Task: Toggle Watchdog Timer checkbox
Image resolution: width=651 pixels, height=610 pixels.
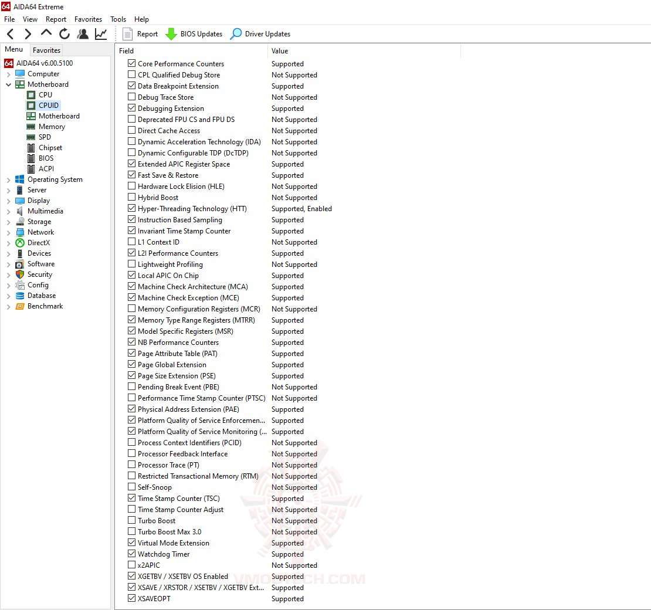Action: pos(131,554)
